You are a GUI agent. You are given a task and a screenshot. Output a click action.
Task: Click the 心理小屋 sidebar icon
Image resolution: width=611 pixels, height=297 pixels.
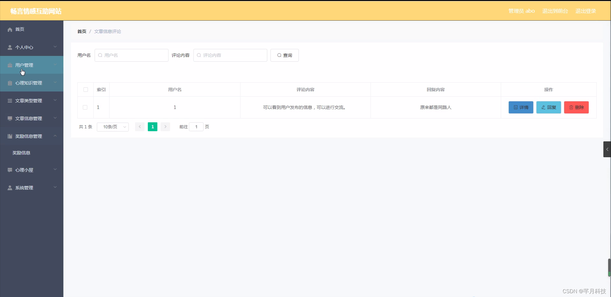[9, 170]
